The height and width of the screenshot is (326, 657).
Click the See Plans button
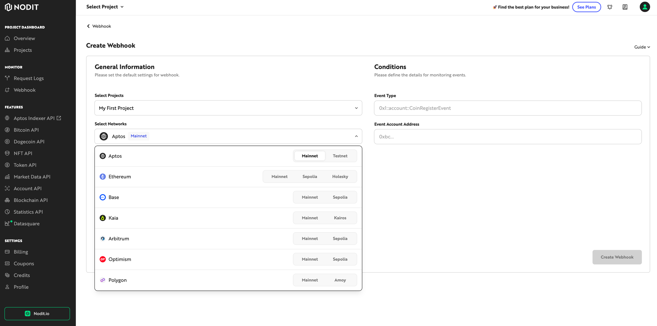[586, 7]
